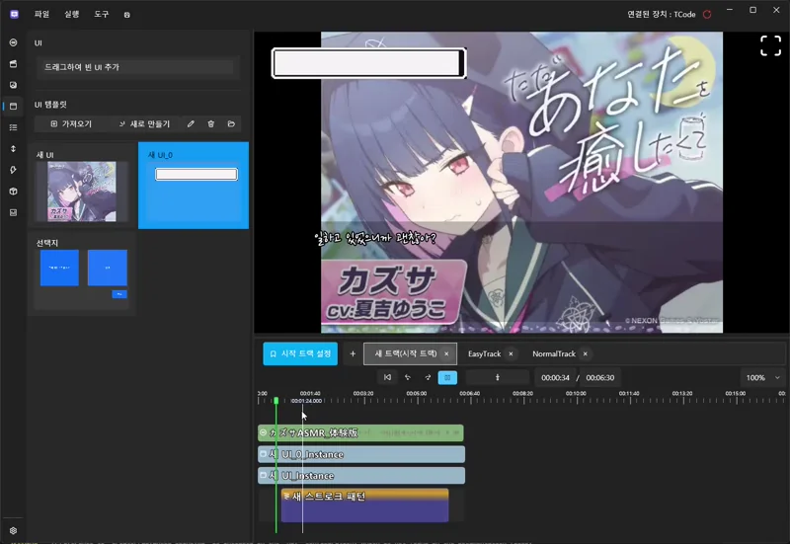
Task: Click the 시작 트랙 설정 button
Action: click(x=300, y=353)
